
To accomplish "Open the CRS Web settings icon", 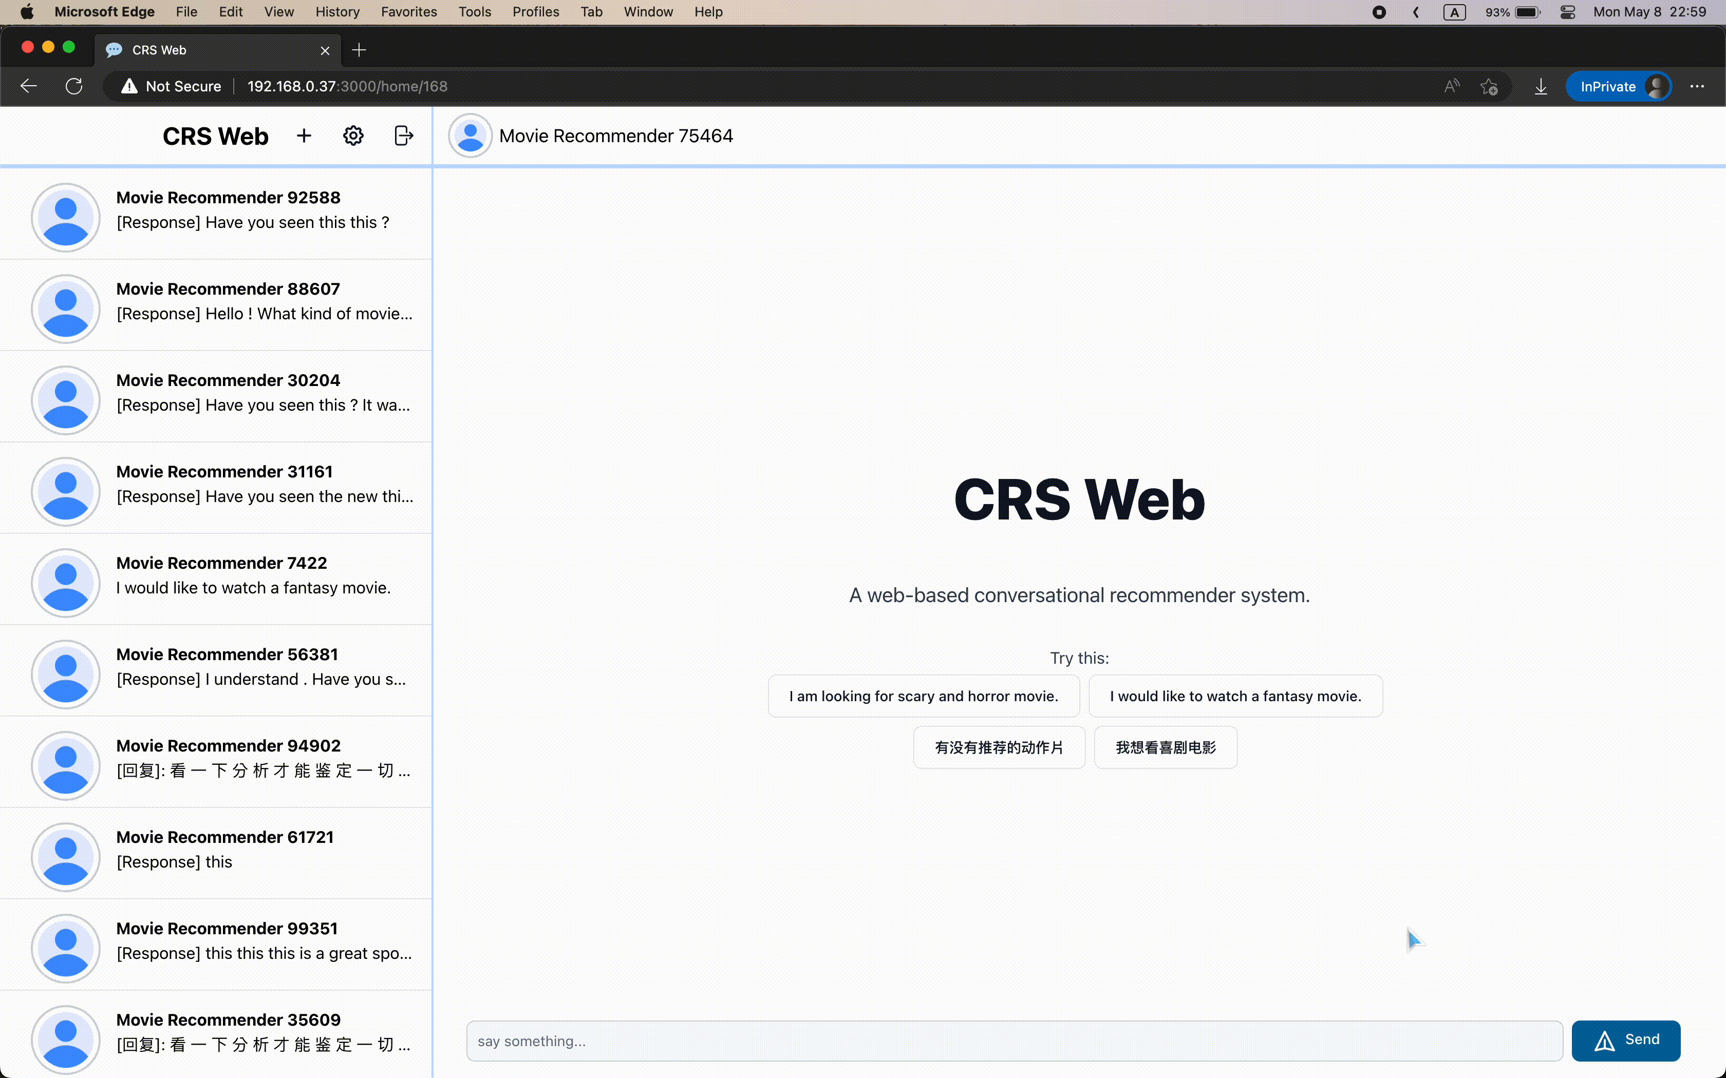I will coord(354,136).
